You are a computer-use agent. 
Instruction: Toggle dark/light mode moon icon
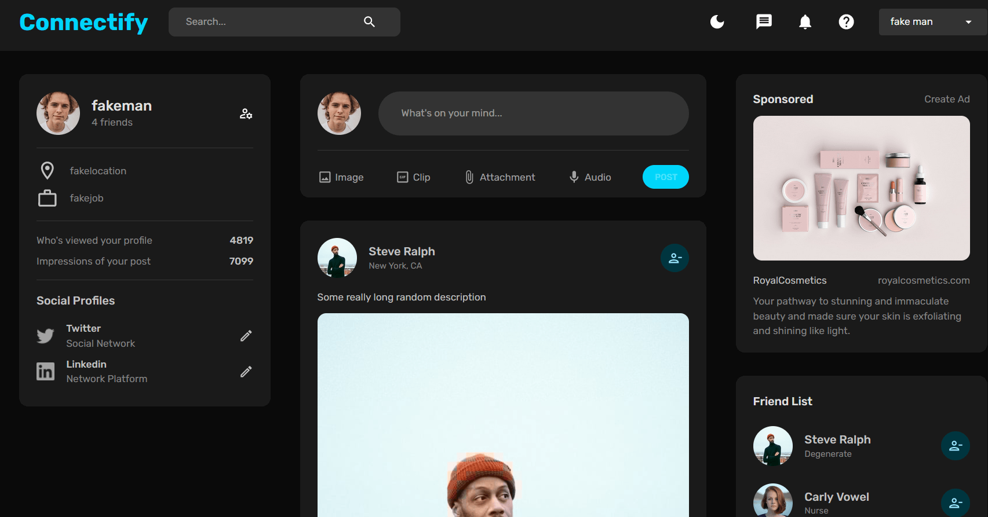pyautogui.click(x=717, y=22)
